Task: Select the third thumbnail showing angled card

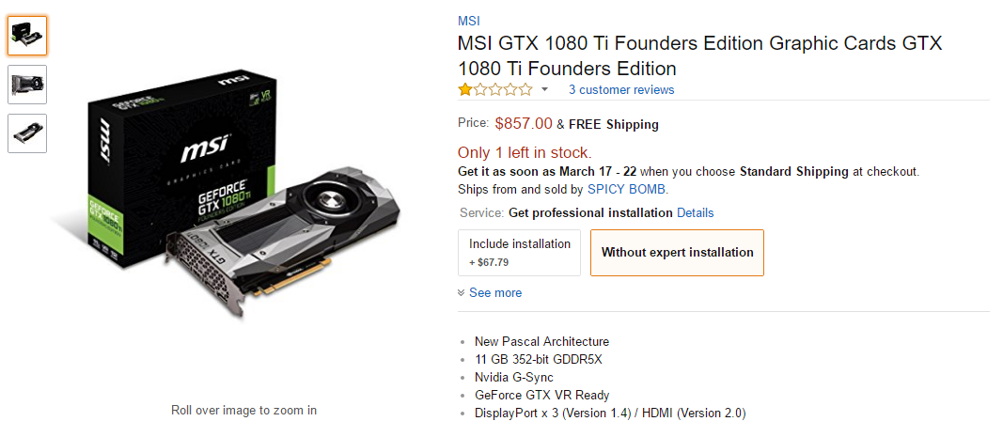Action: click(26, 133)
